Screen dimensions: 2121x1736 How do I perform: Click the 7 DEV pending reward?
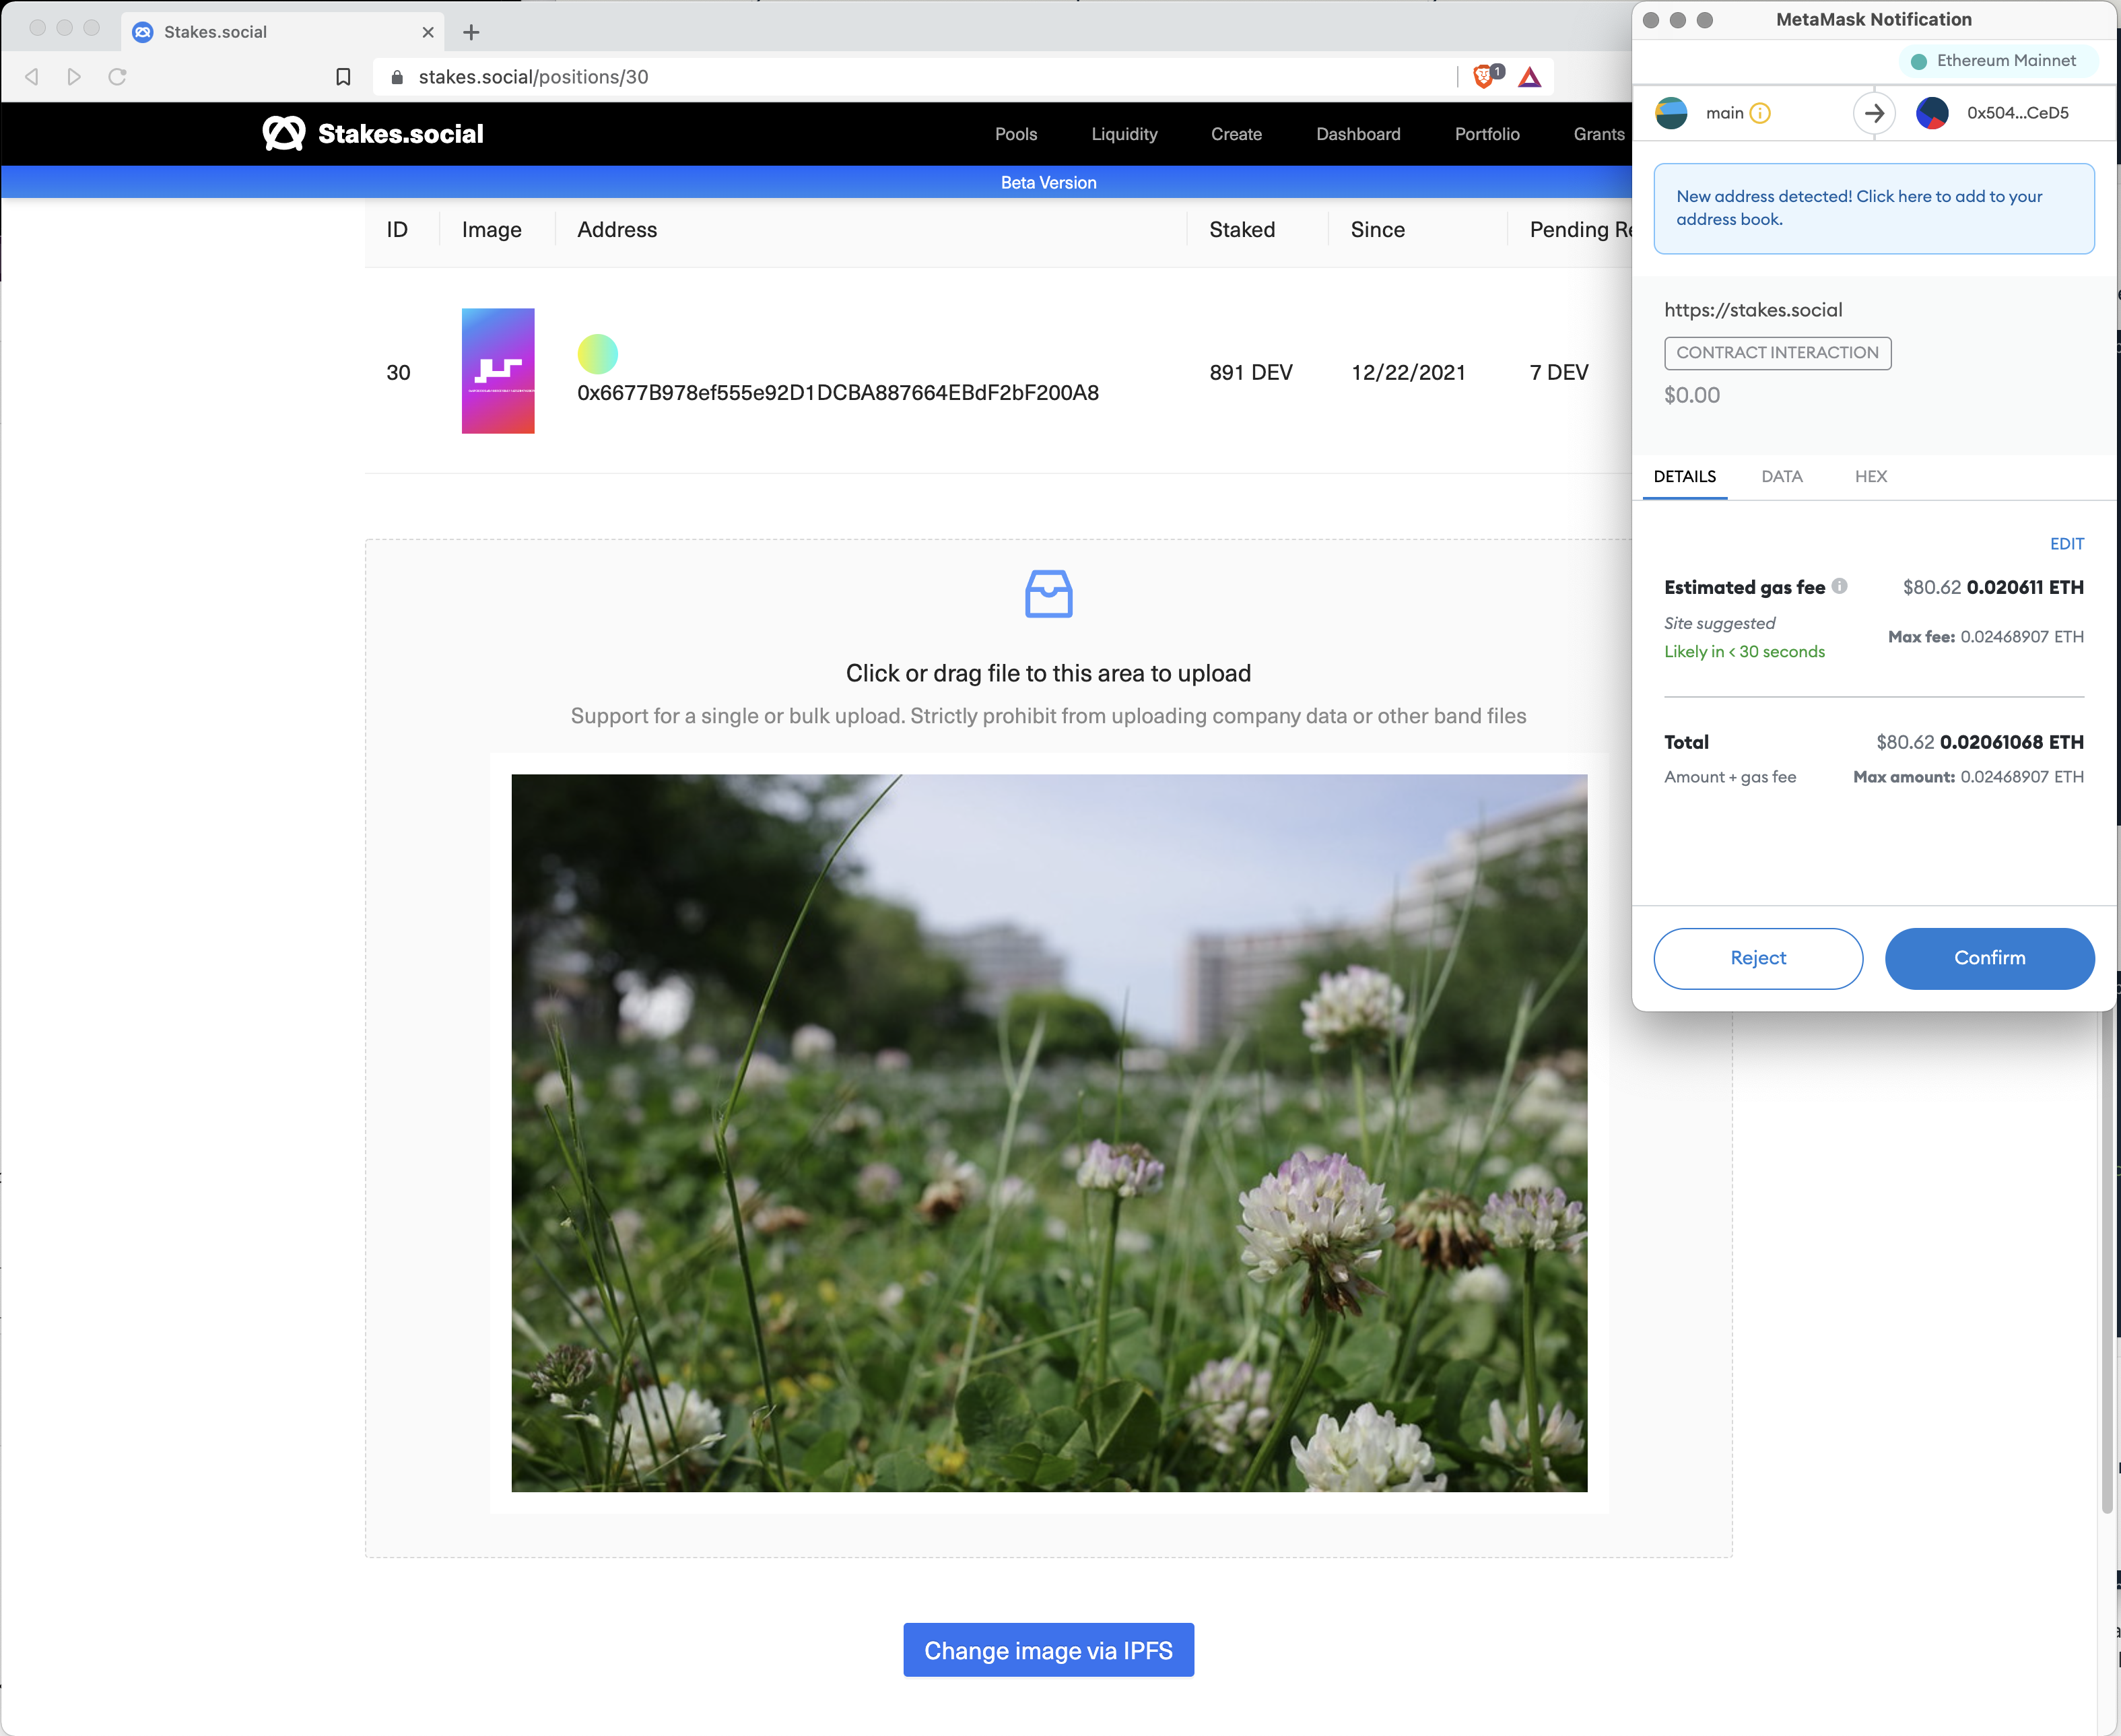point(1559,372)
